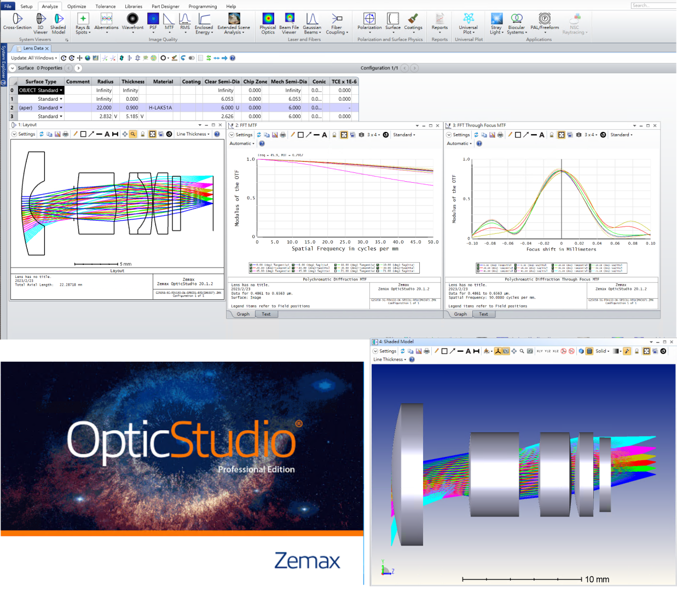Image resolution: width=677 pixels, height=591 pixels.
Task: Click the help icon in Lens Data toolbar
Action: 233,57
